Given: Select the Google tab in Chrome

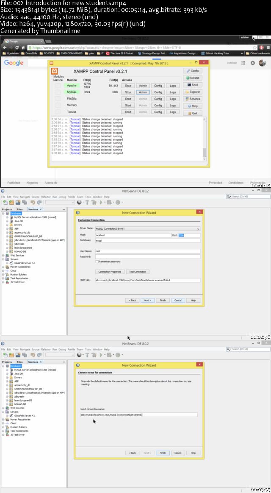Looking at the screenshot, I should click(22, 41).
